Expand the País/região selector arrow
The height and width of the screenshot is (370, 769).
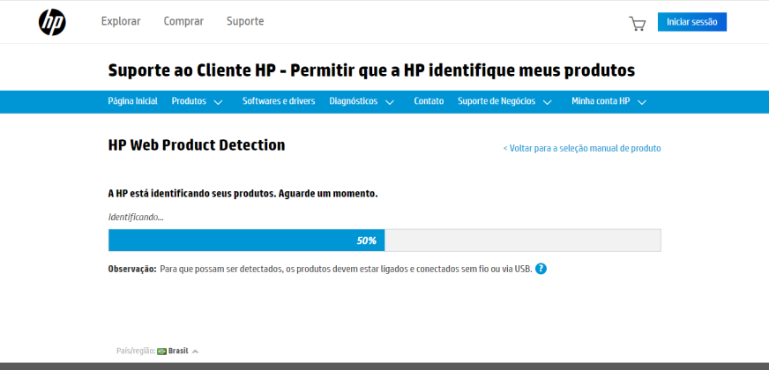point(195,351)
